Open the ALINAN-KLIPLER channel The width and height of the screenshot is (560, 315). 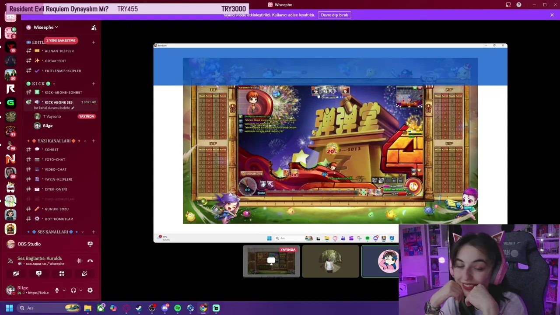coord(59,51)
